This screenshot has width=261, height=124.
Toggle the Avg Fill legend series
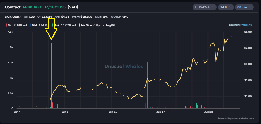point(109,25)
